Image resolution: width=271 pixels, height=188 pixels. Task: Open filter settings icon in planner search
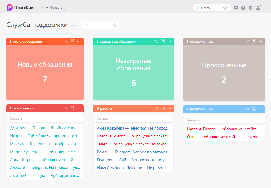[x=115, y=25]
